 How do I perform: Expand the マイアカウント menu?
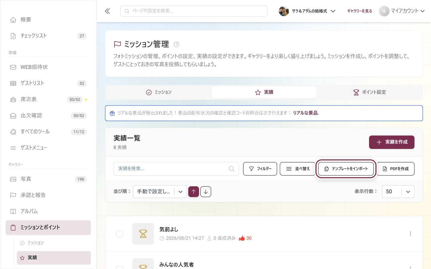[x=402, y=11]
